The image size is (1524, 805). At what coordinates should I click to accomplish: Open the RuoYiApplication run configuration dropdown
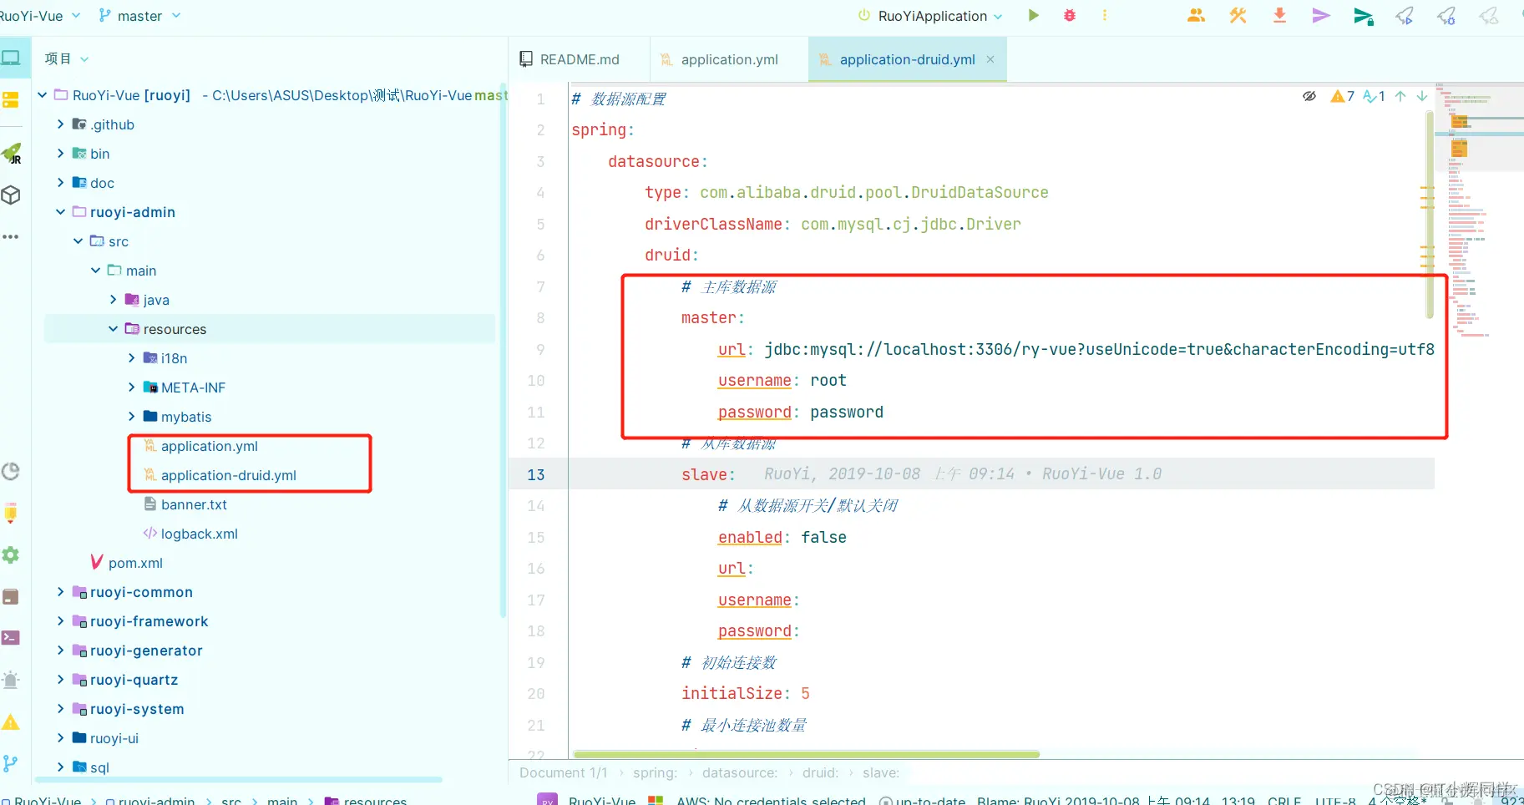click(930, 16)
